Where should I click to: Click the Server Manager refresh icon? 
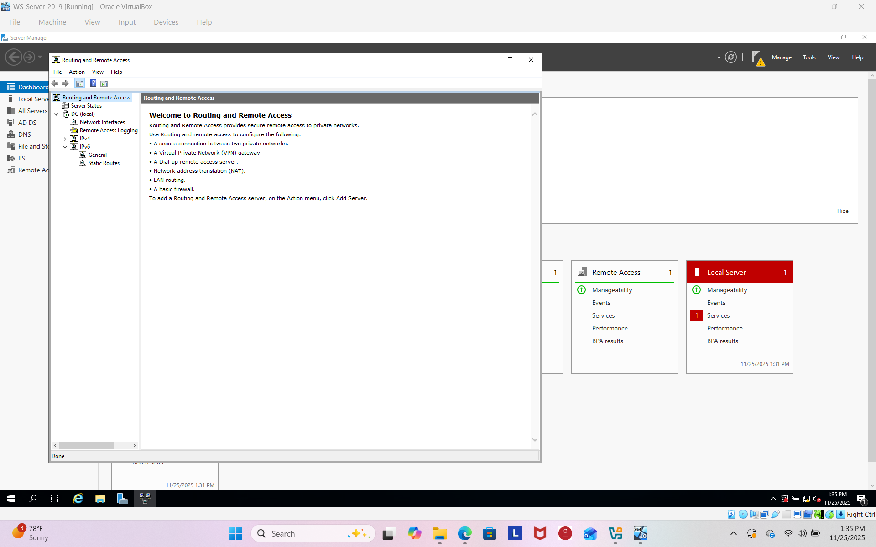[730, 57]
